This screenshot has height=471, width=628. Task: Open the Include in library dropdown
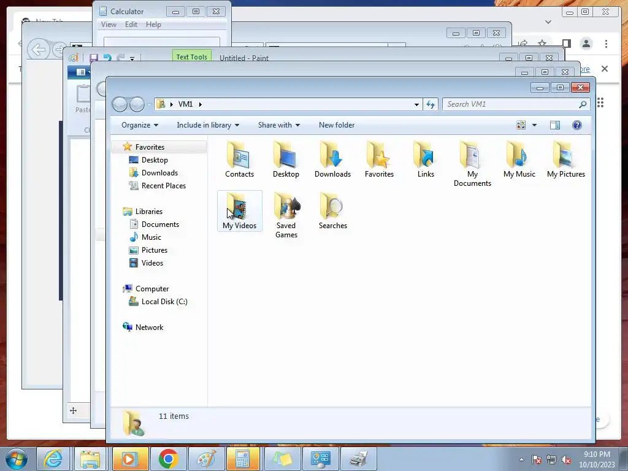[208, 125]
